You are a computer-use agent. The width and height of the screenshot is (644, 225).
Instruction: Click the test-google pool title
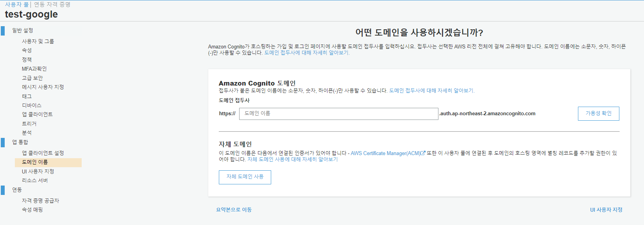(x=31, y=14)
